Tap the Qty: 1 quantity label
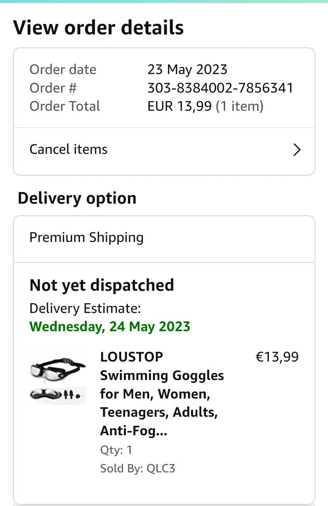328x506 pixels. tap(116, 450)
